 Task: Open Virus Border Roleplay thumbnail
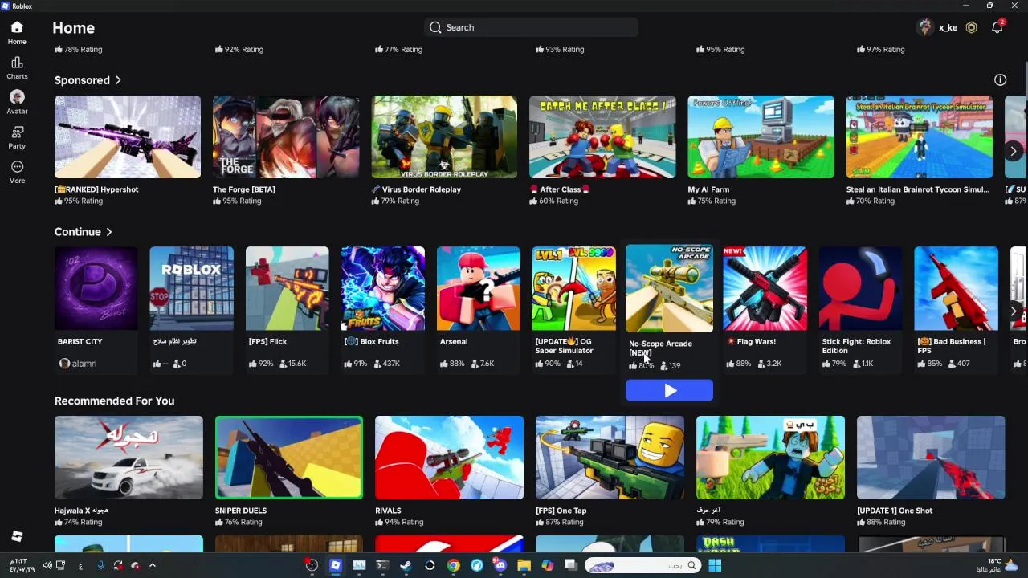444,136
